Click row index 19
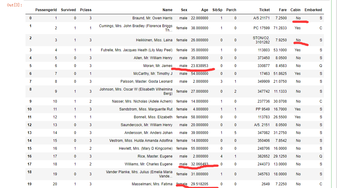Viewport: 337px width, 188px height. coord(29,184)
